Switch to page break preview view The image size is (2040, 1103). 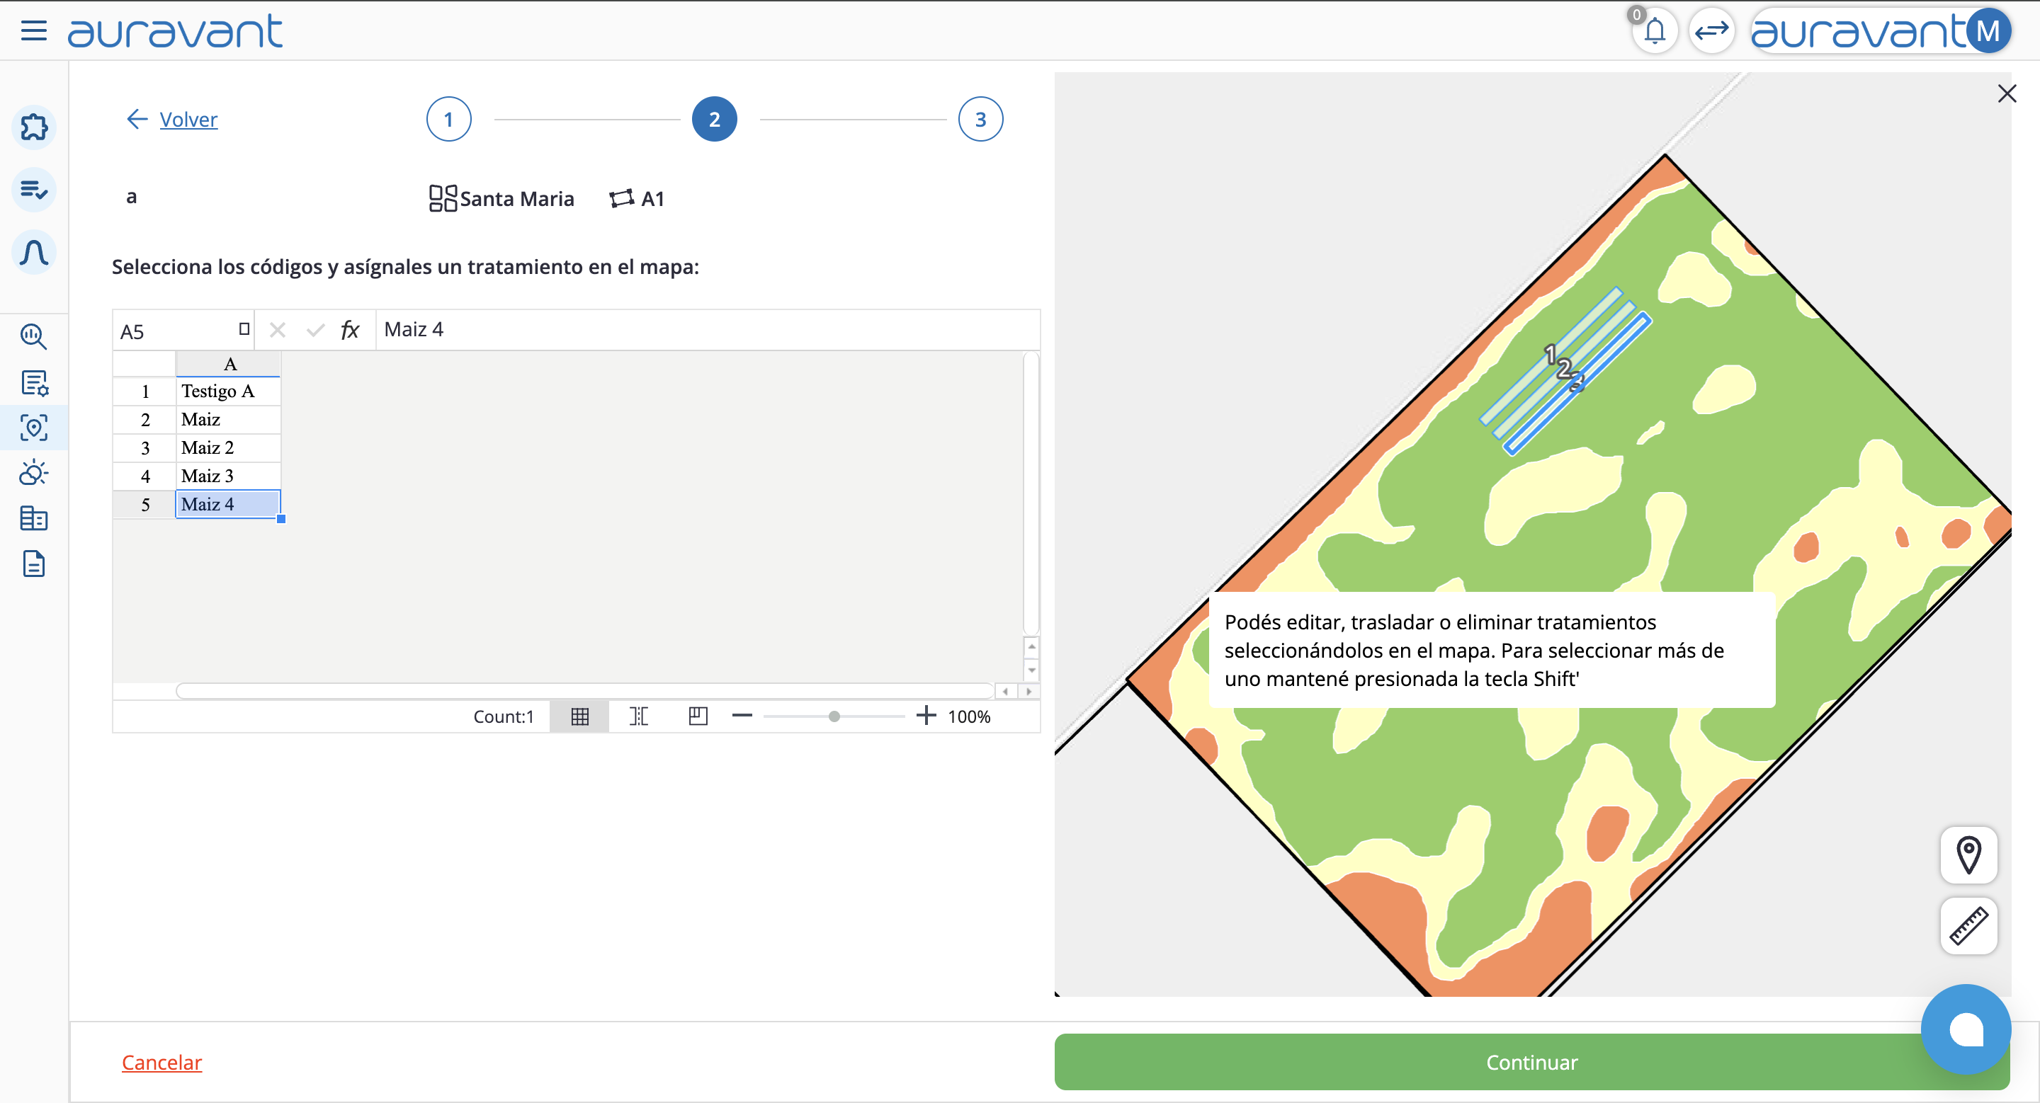pyautogui.click(x=698, y=716)
